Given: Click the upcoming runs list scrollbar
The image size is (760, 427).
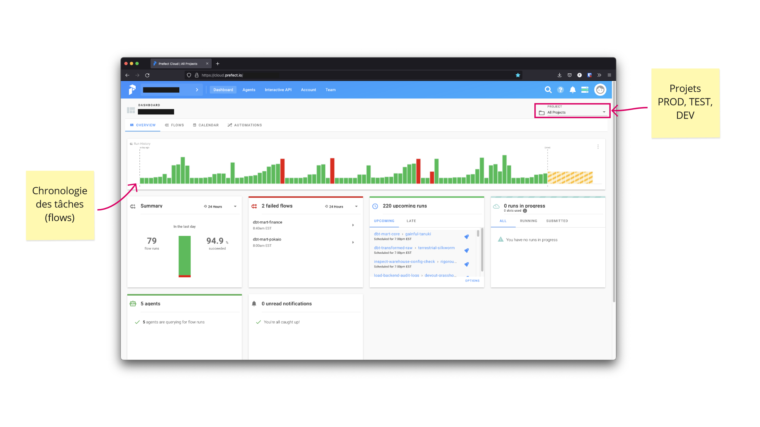Looking at the screenshot, I should pos(478,234).
